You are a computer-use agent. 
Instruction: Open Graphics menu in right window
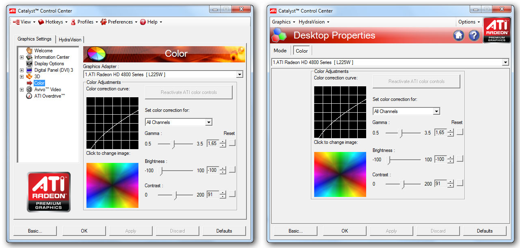pos(283,22)
